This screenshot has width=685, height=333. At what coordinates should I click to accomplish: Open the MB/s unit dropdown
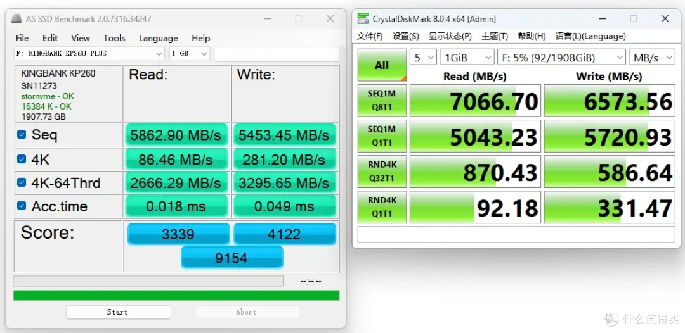coord(652,57)
